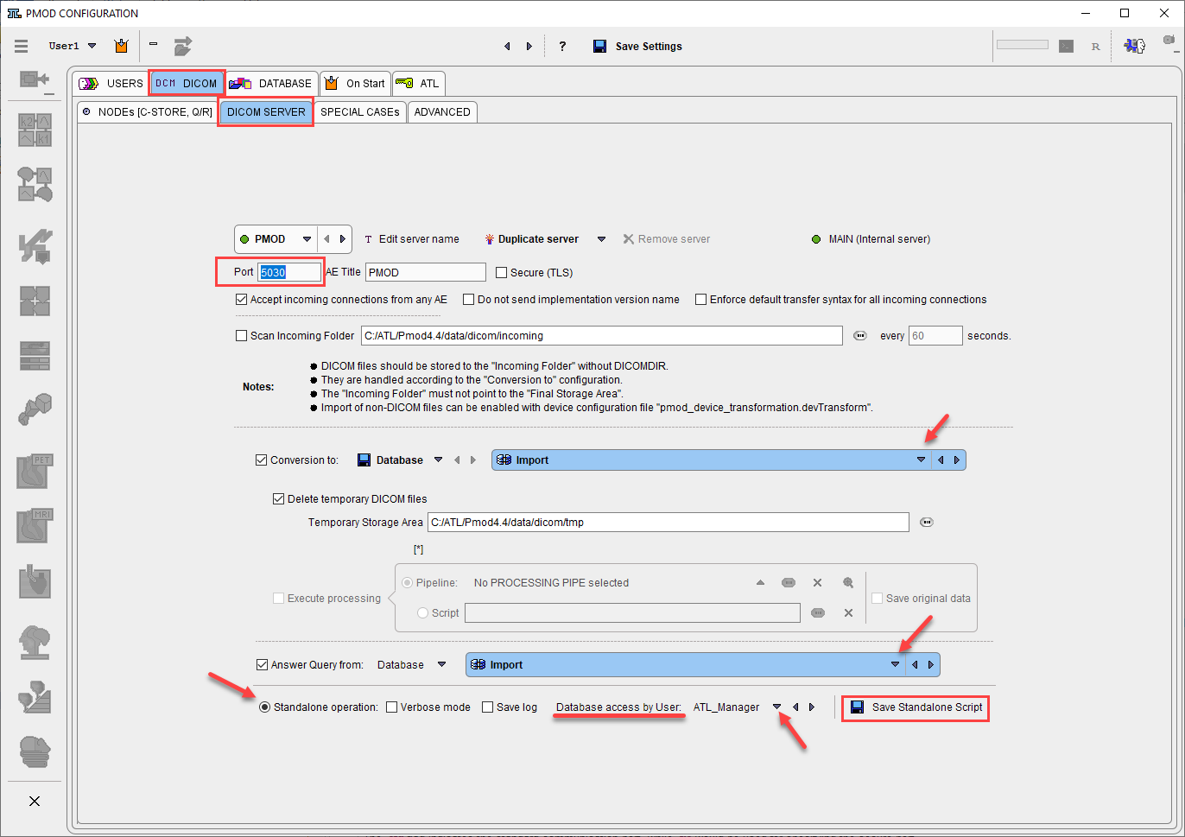The image size is (1185, 837).
Task: Open the User1 dropdown arrow
Action: click(x=92, y=46)
